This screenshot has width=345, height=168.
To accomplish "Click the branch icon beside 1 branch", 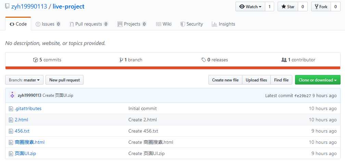I will tap(121, 60).
